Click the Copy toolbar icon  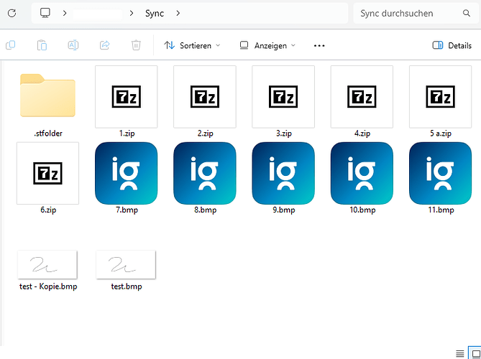11,45
